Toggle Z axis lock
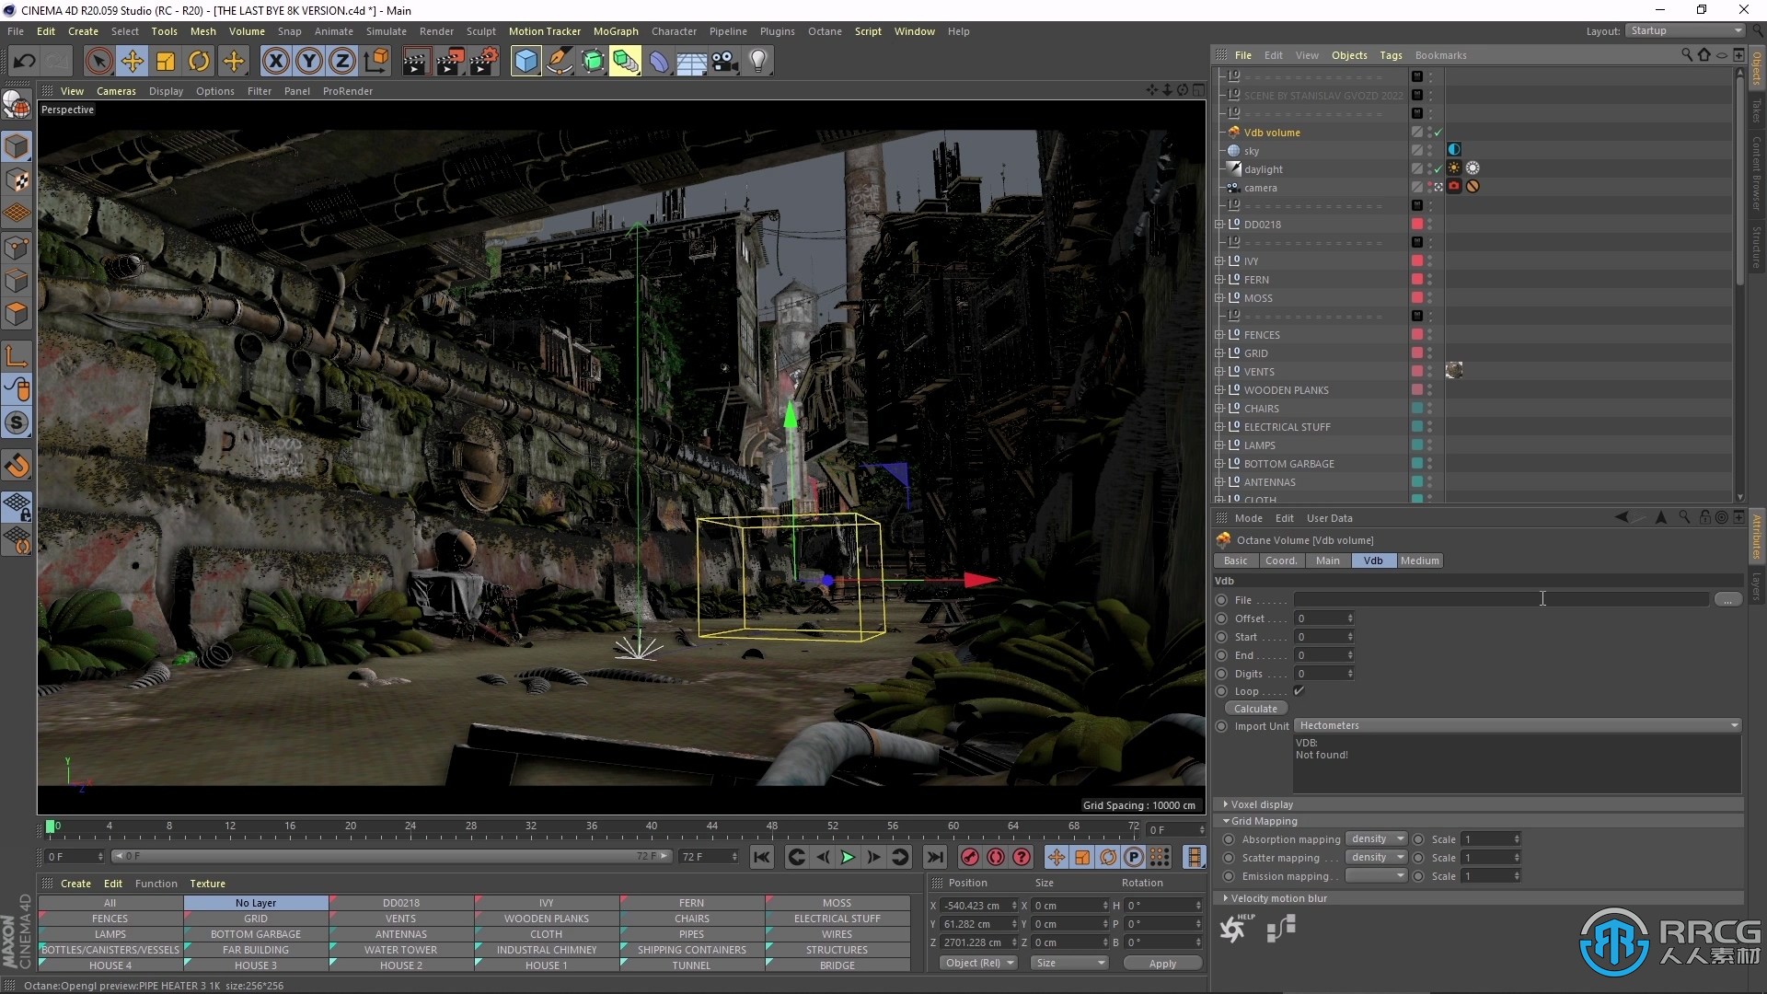 pos(342,62)
